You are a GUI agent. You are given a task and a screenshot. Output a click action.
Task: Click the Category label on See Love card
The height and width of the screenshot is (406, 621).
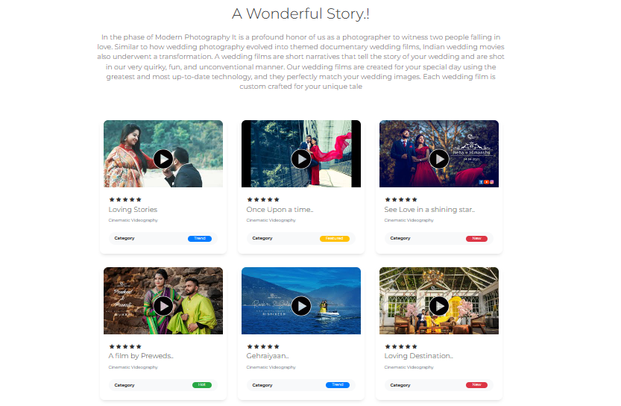coord(400,238)
